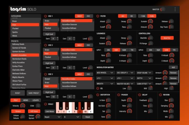Screen dimensions: 189x125
Task: Click the RESET preset button
Action: [18, 93]
